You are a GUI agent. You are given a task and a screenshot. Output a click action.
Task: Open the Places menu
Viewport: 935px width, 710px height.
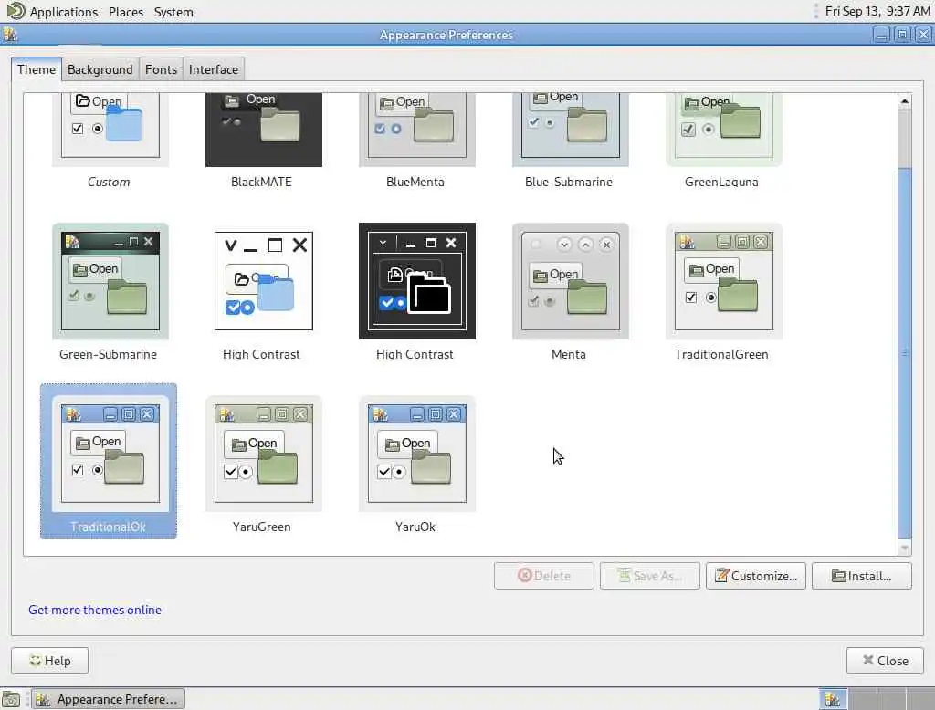point(126,12)
